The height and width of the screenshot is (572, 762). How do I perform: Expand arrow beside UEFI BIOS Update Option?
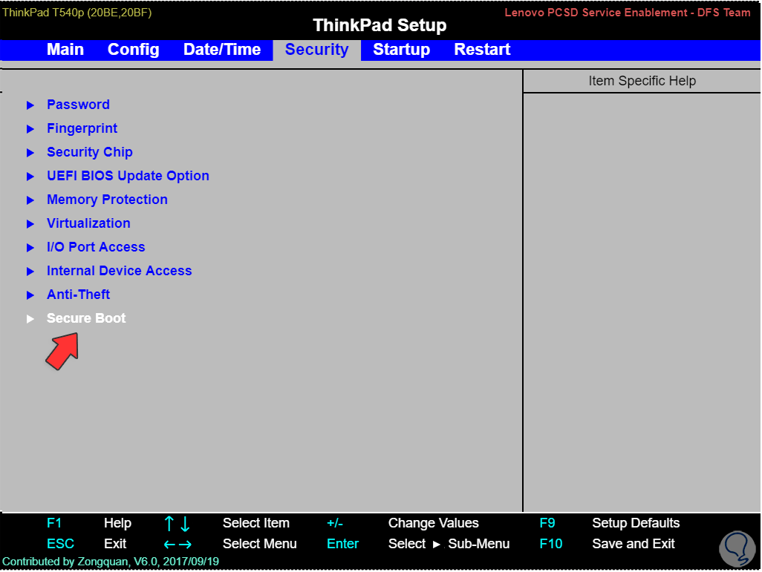point(30,177)
